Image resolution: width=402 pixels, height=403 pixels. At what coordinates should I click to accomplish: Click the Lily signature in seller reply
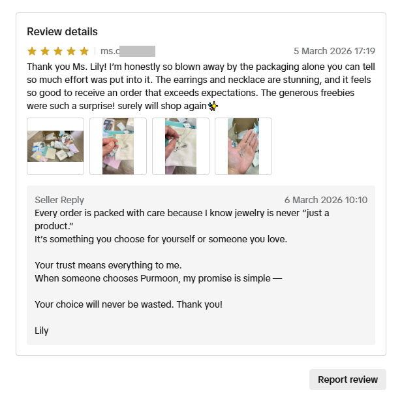(42, 330)
